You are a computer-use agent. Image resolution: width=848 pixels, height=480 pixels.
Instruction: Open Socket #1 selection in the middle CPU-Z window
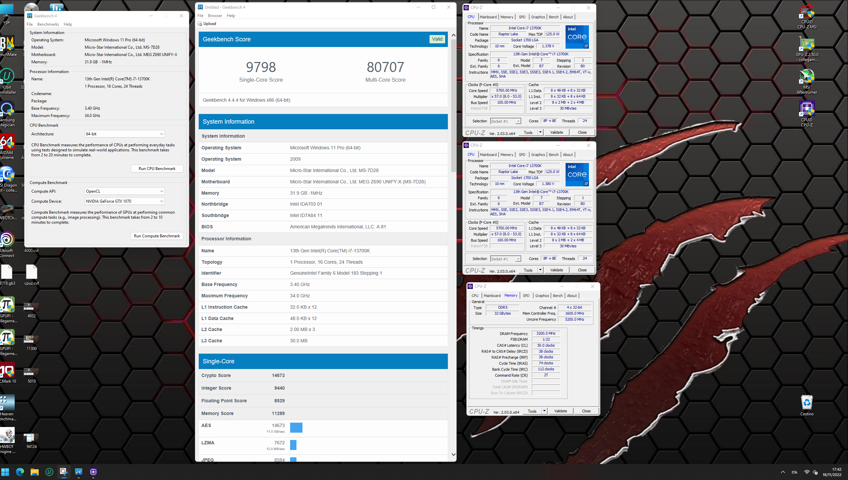coord(506,259)
